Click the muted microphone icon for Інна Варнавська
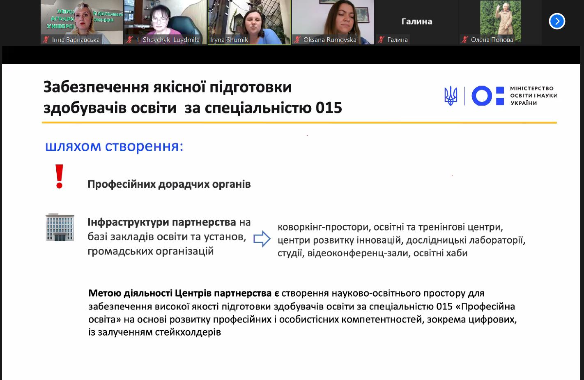The height and width of the screenshot is (380, 584). click(x=46, y=40)
